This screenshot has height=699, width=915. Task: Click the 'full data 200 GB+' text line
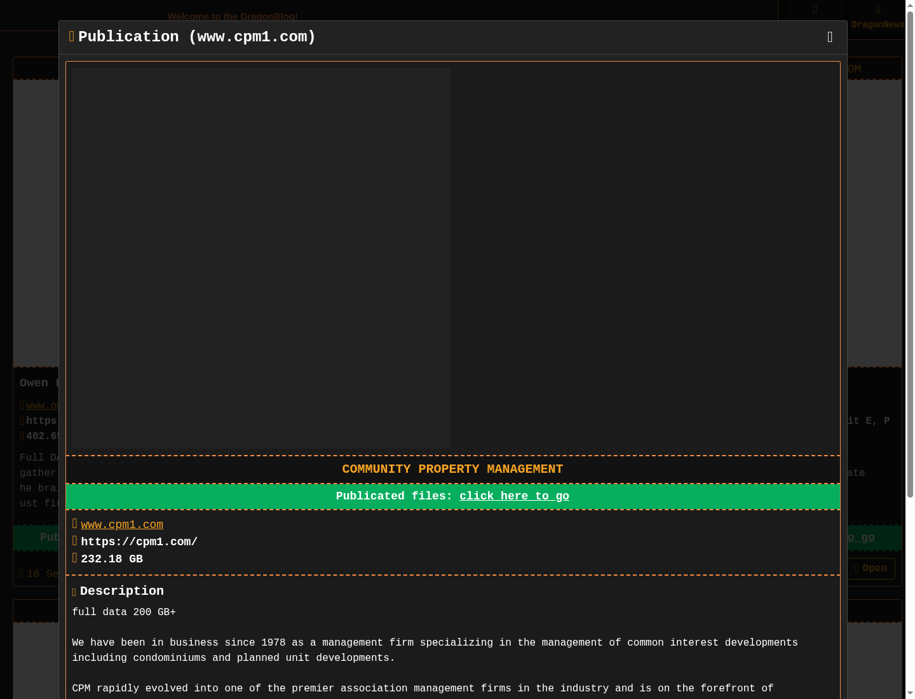124,612
